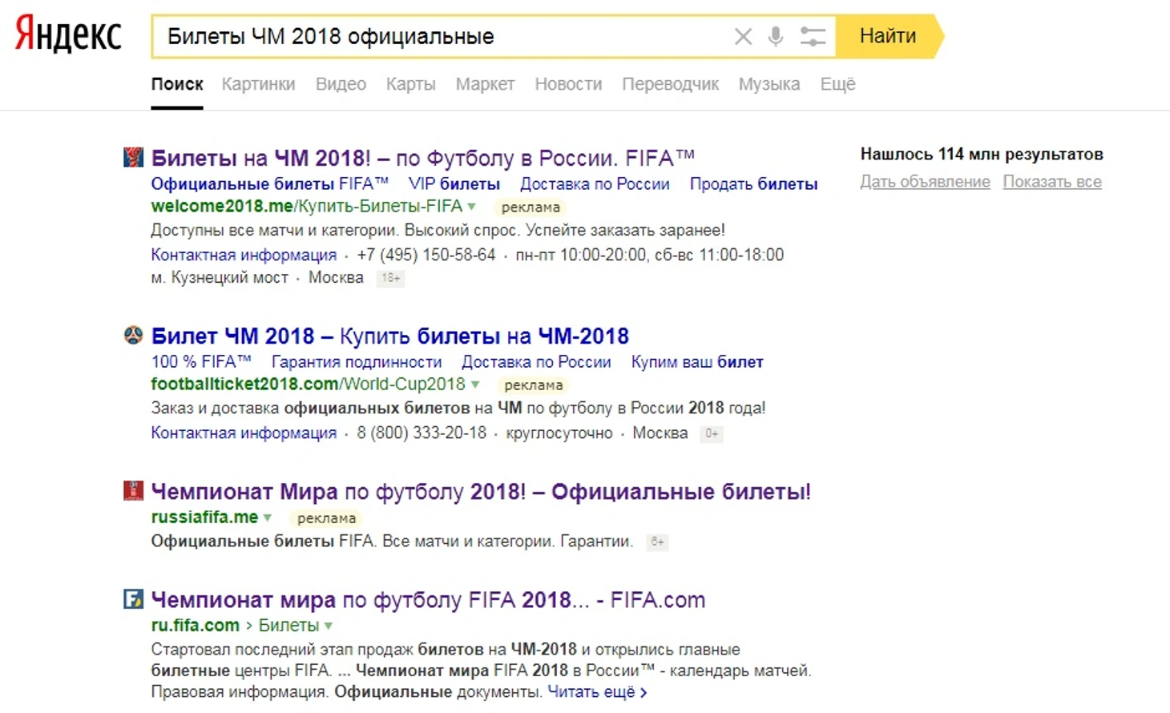Screen dimensions: 1170x713
Task: Select the Поиск tab
Action: (x=177, y=84)
